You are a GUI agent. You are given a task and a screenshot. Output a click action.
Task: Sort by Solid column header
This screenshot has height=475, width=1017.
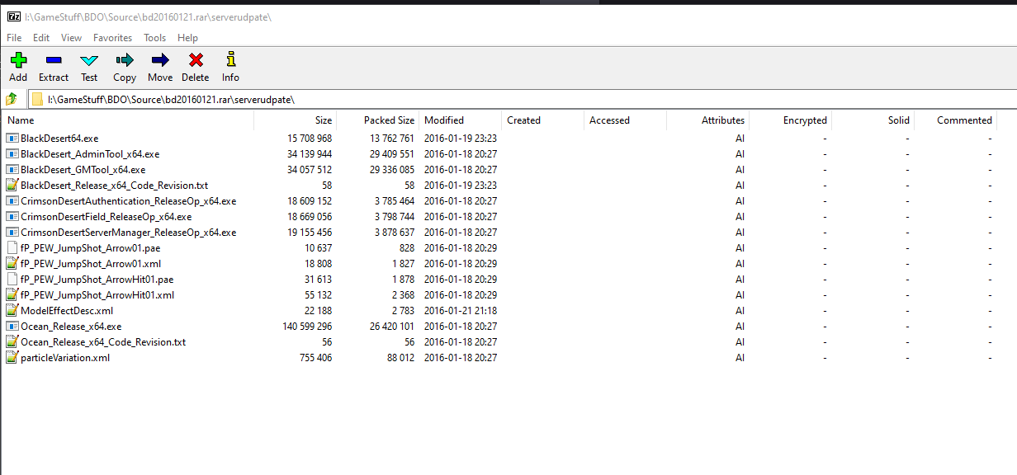[x=873, y=120]
